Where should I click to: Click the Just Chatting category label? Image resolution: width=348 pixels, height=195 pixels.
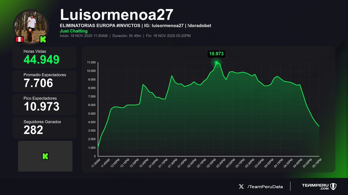pos(74,31)
